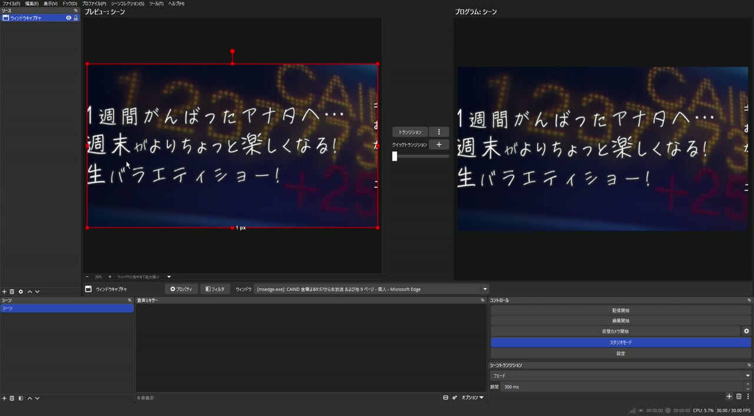Open the プロパティ button in the source toolbar
This screenshot has height=416, width=754.
click(x=181, y=289)
